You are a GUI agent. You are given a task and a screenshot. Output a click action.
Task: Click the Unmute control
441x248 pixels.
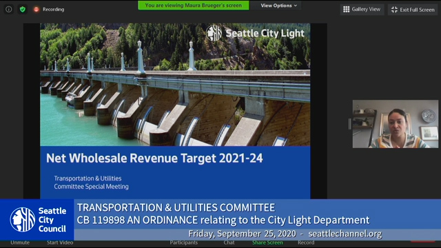coord(20,242)
